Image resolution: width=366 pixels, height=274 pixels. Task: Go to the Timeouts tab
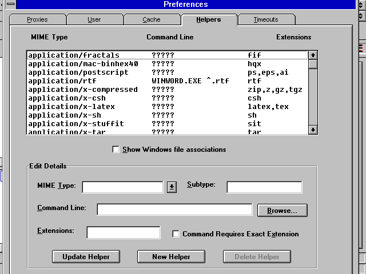click(x=265, y=20)
